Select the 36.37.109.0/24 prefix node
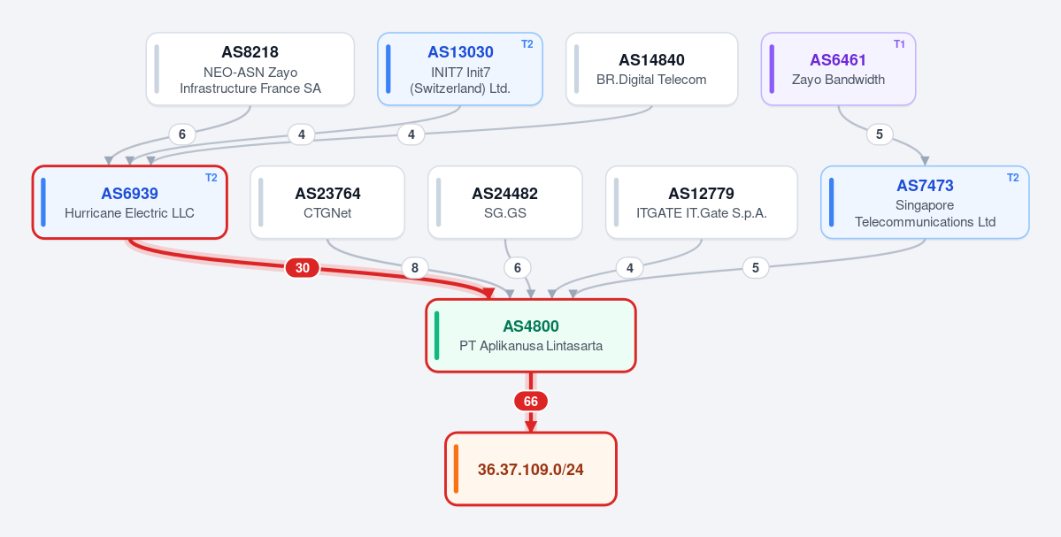The image size is (1061, 537). click(x=531, y=469)
